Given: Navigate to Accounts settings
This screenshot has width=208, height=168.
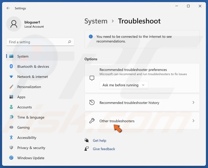Looking at the screenshot, I should [x=40, y=107].
